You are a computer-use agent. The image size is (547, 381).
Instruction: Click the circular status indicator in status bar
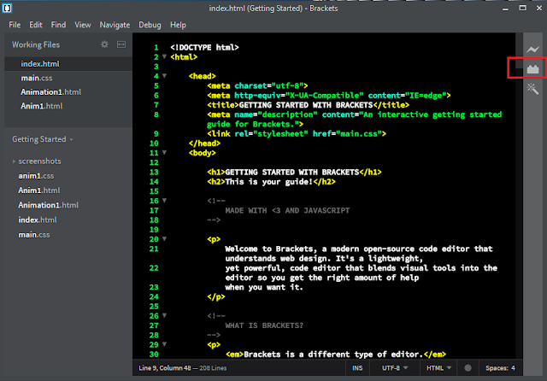click(468, 367)
